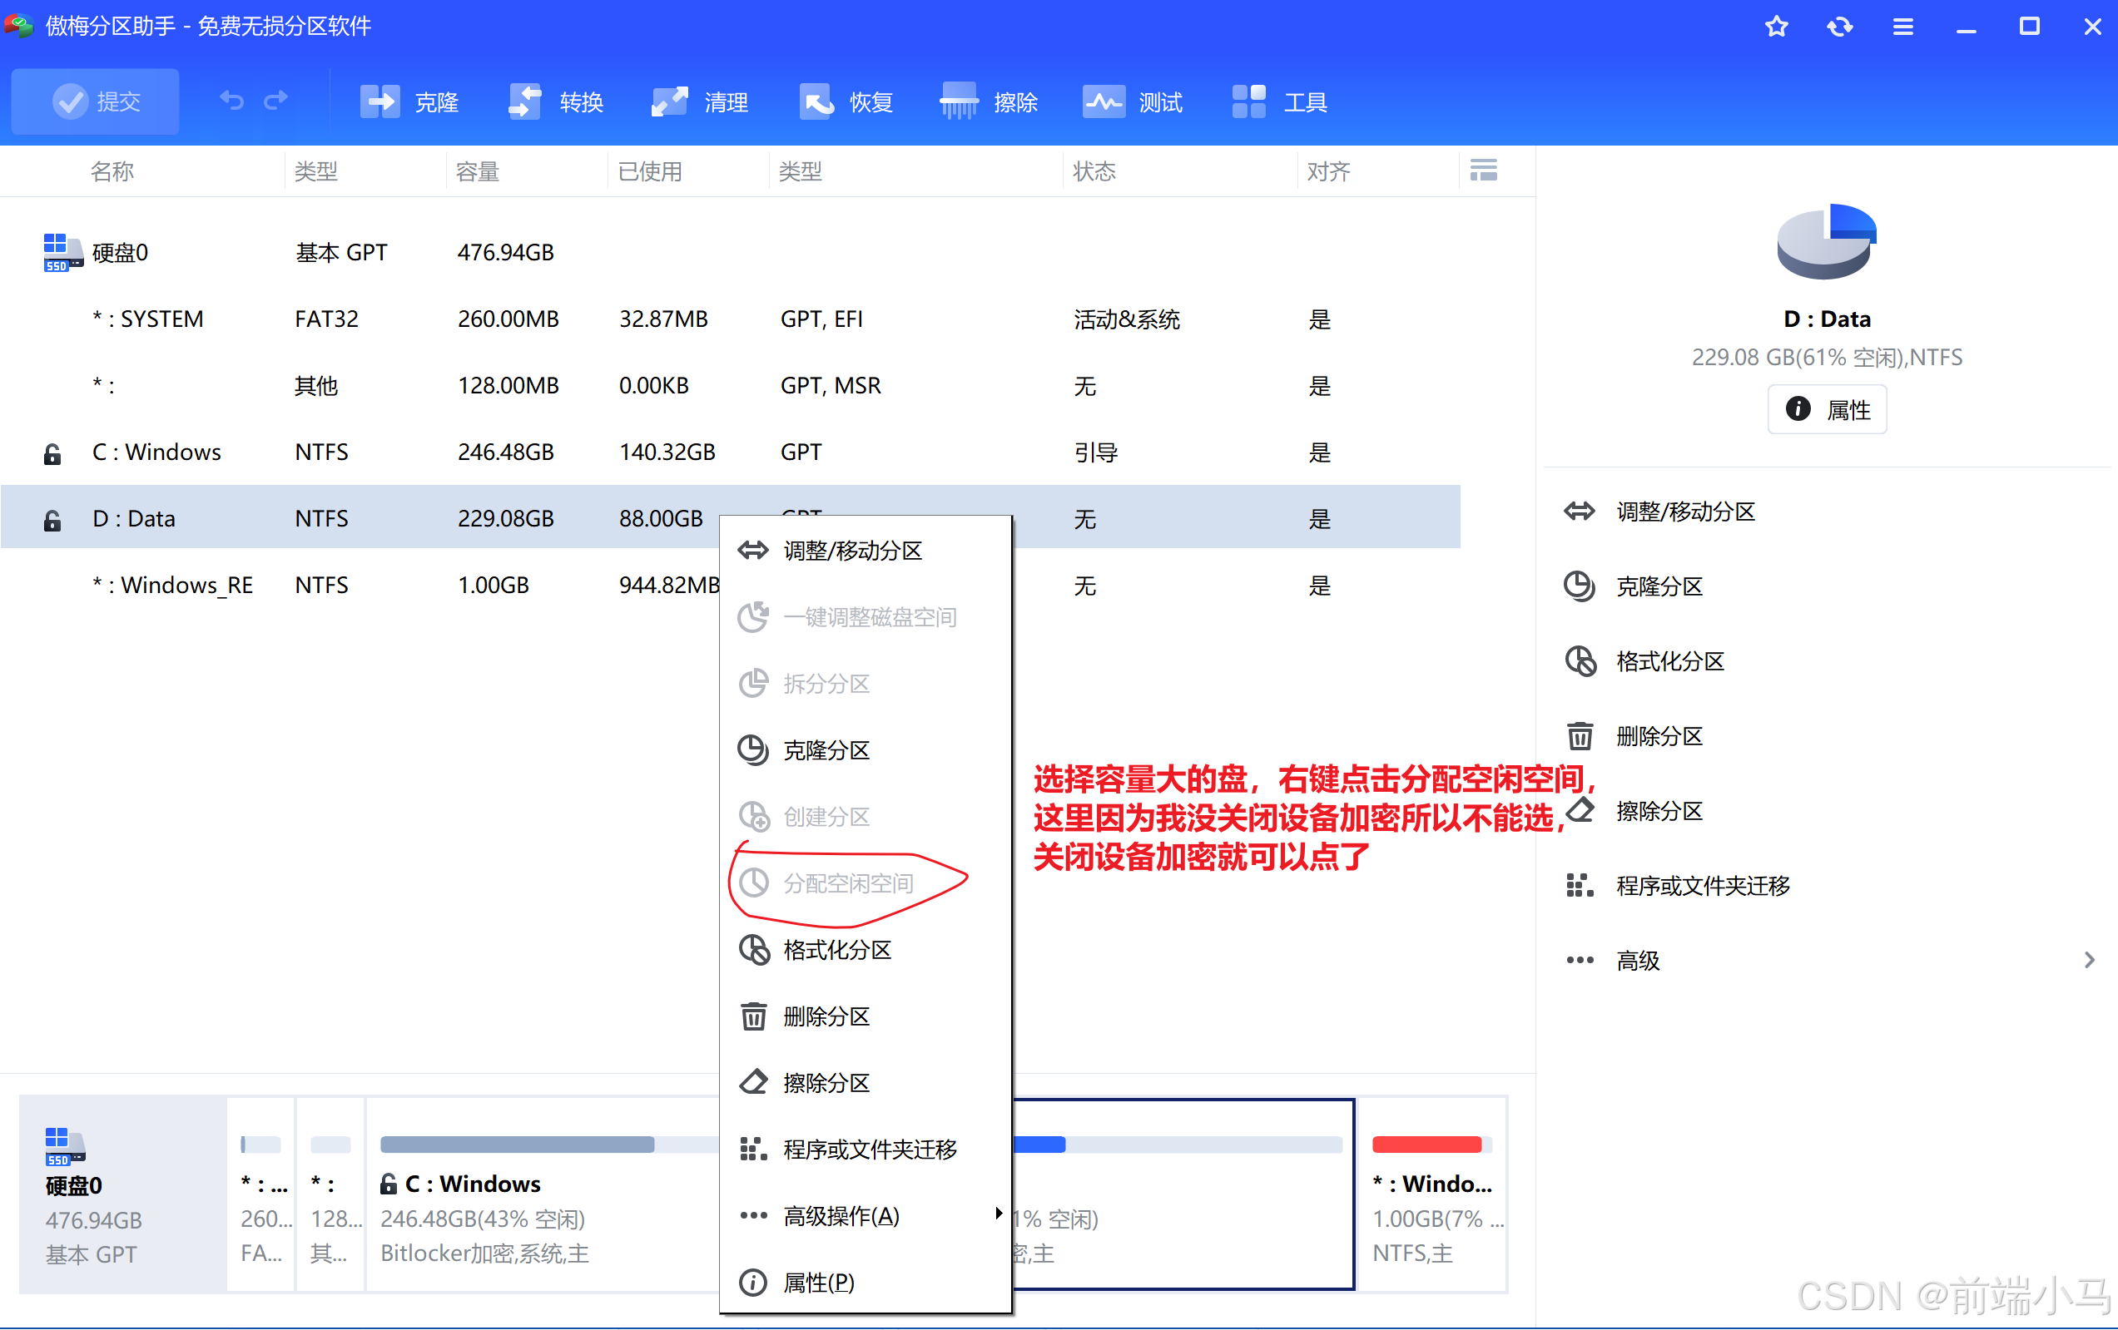The width and height of the screenshot is (2118, 1330).
Task: Choose 调整/移动分区 from the context menu
Action: click(x=851, y=551)
